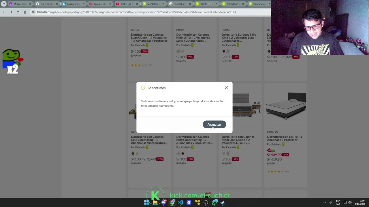Select black swatch for Dormitorio Europeo Mild King
The width and height of the screenshot is (369, 207).
(x=224, y=51)
